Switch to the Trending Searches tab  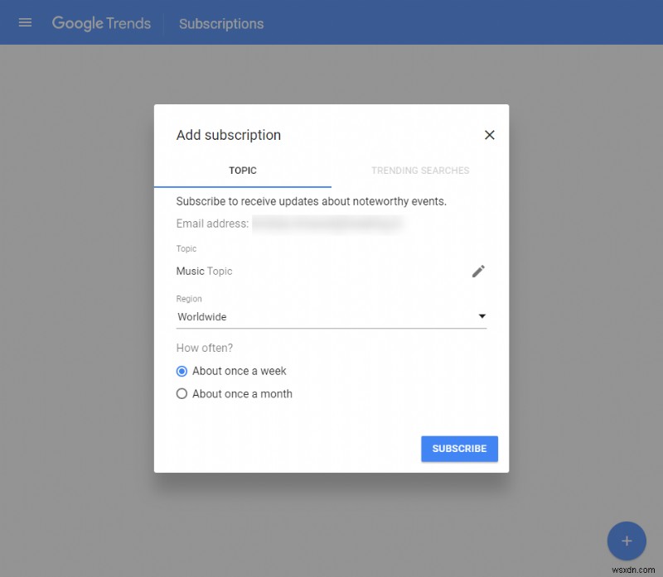coord(420,171)
